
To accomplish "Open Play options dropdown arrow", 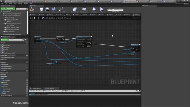I will [106, 10].
